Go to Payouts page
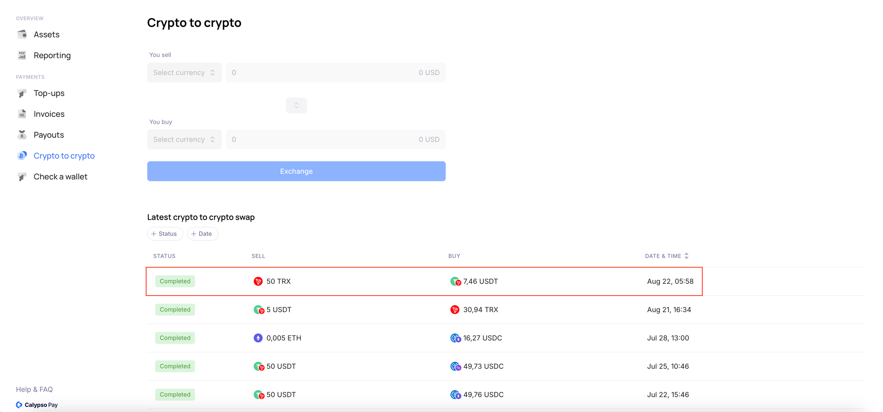883x412 pixels. click(x=49, y=135)
